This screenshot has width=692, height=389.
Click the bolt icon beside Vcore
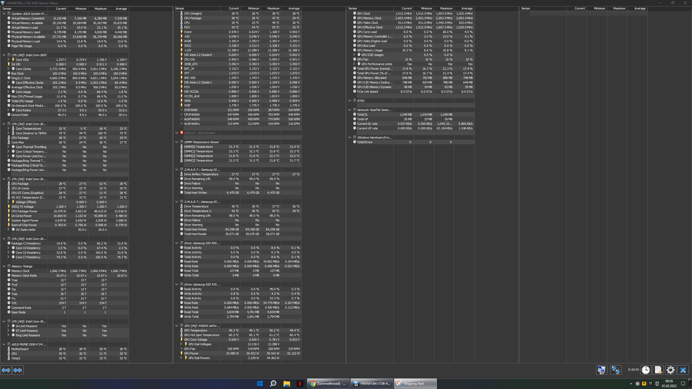coord(182,32)
